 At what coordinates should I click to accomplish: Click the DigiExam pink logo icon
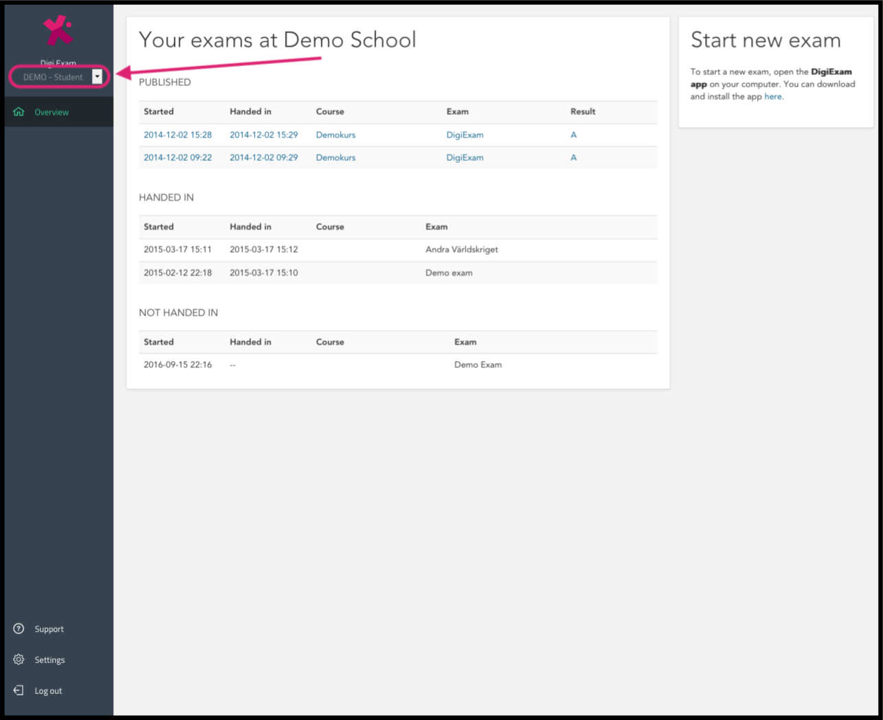[58, 31]
